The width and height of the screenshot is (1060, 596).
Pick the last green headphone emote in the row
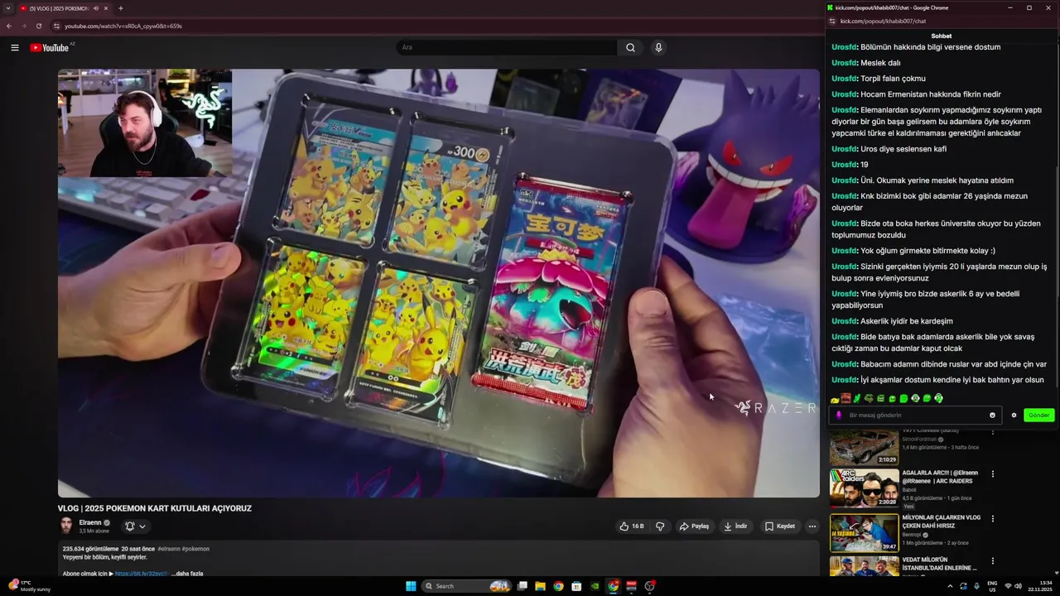[938, 398]
